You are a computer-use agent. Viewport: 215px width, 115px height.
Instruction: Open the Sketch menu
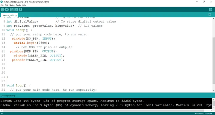(12, 5)
